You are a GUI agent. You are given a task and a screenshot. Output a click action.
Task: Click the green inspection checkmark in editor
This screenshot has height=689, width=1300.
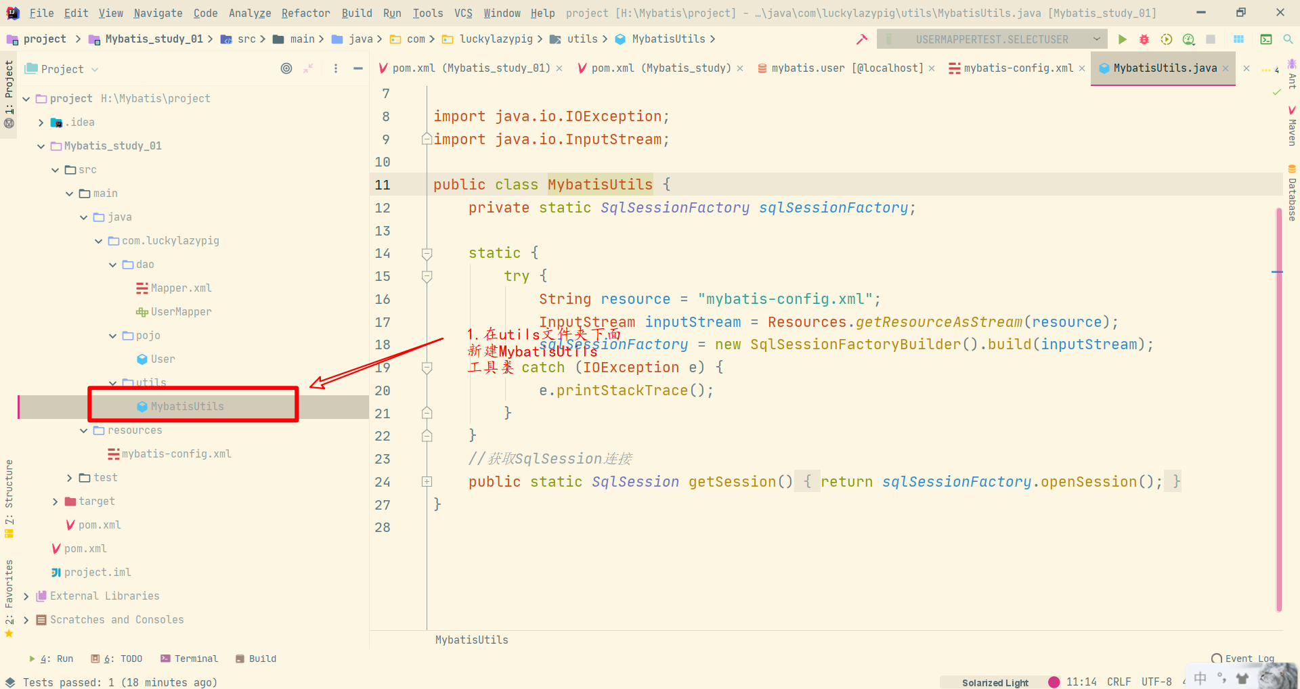click(1277, 92)
